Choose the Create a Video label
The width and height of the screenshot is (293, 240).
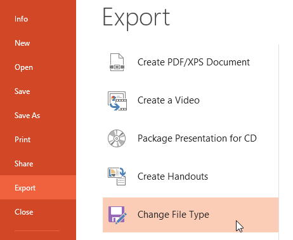[169, 100]
